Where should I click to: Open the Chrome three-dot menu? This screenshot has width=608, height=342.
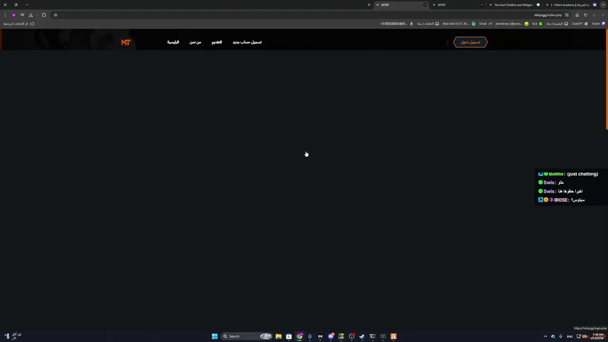(x=5, y=15)
